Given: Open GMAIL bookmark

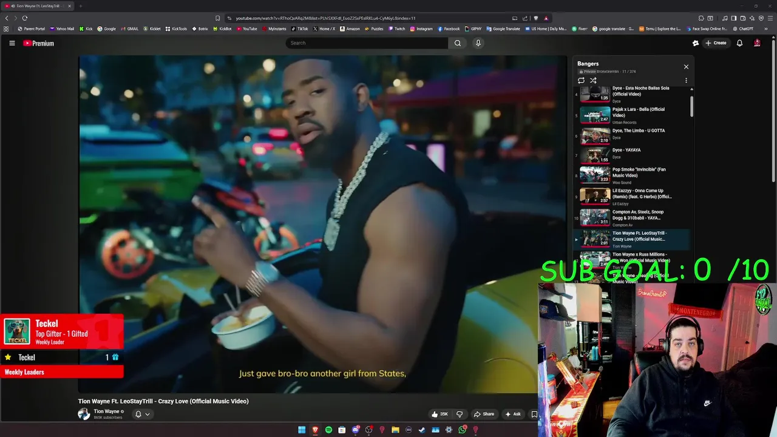Looking at the screenshot, I should coord(129,29).
